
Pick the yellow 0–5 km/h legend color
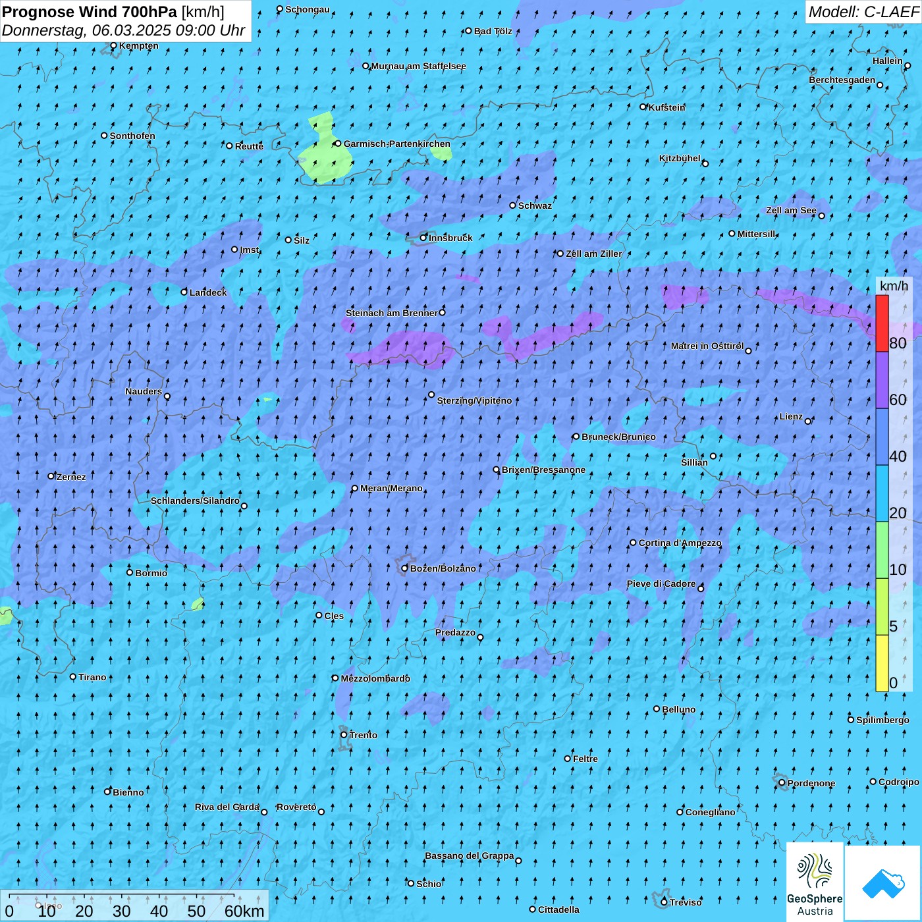882,663
